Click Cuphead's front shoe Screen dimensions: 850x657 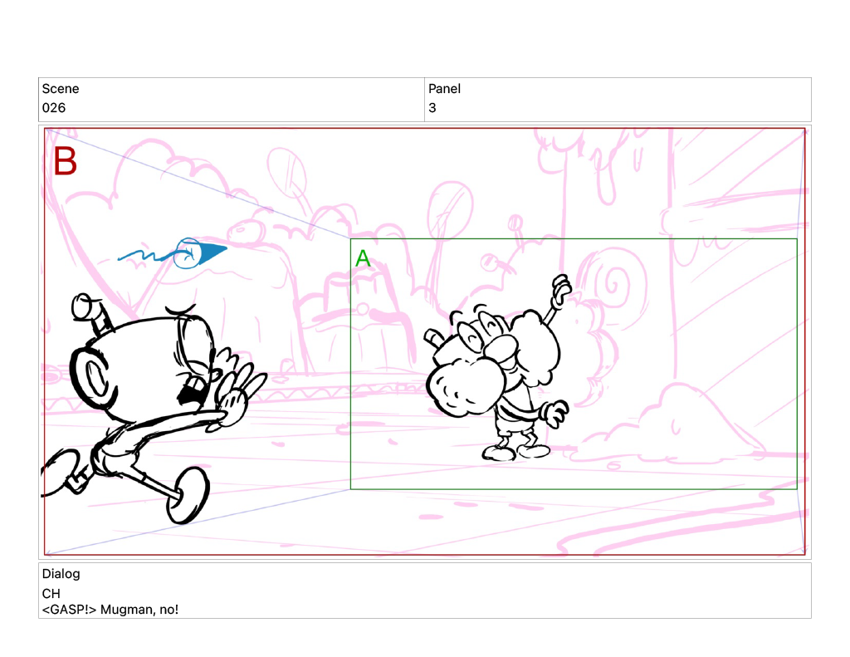click(x=188, y=497)
